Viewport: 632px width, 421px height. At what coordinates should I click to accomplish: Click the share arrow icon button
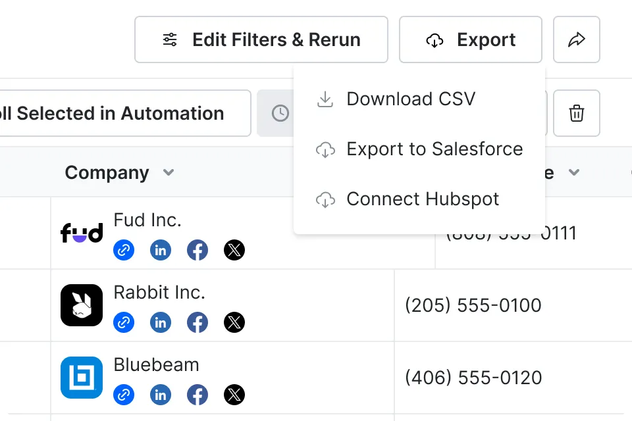point(577,39)
